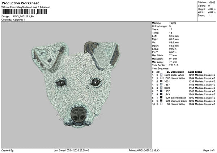Screen dimensions: 217x153
Task: Click the Super White color swatch in stop 1
Action: (x=161, y=75)
